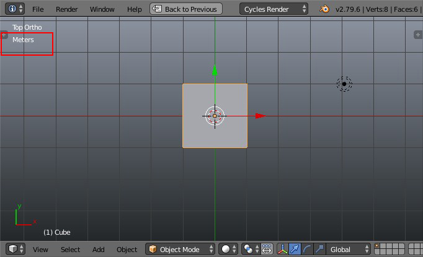The image size is (423, 257).
Task: Expand the left tool shelf plus tab
Action: [x=4, y=35]
